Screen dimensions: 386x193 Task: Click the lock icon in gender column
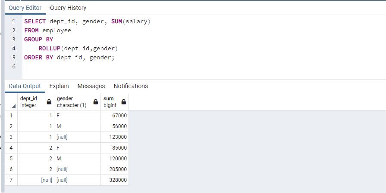coord(96,102)
